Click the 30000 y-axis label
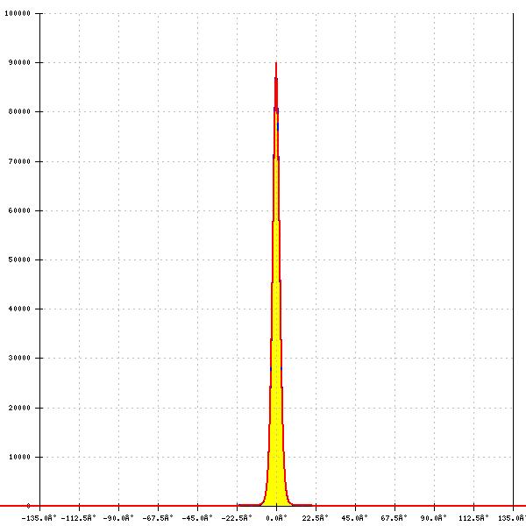This screenshot has width=526, height=526. click(19, 358)
